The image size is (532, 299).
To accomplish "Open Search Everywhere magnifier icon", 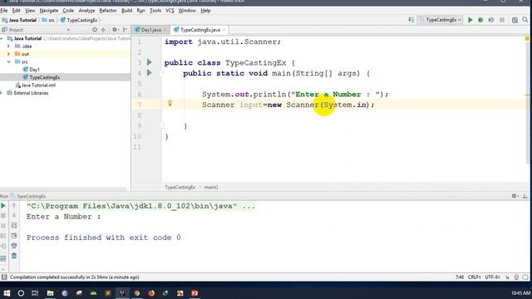I will coord(525,20).
